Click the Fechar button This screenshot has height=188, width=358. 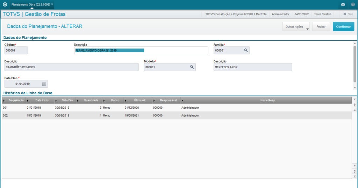(321, 26)
